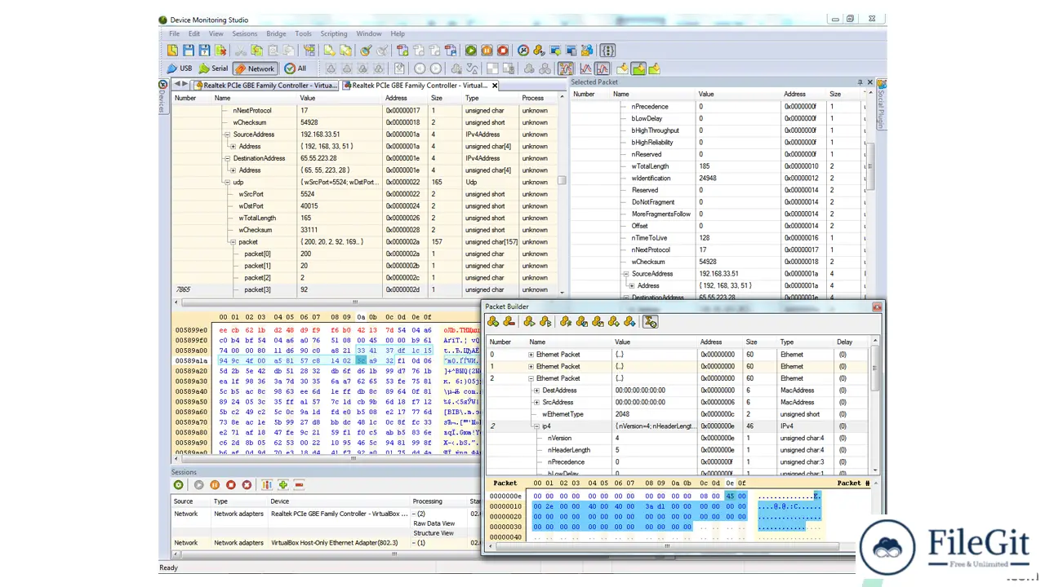Click send packet icon in Packet Builder
1045x587 pixels.
pyautogui.click(x=530, y=322)
